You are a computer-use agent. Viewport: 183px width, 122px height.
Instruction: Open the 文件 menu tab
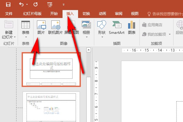(9, 14)
